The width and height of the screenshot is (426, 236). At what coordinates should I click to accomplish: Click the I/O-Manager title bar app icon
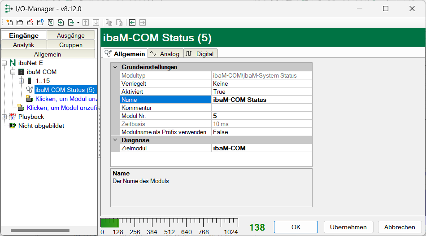click(x=9, y=9)
